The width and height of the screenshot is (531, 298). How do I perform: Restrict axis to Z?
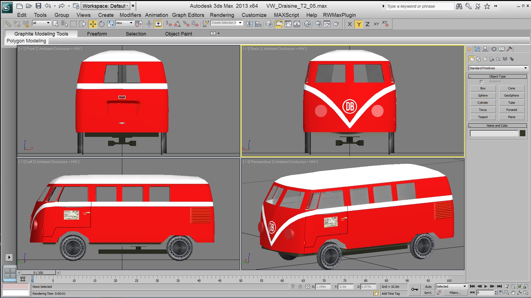pyautogui.click(x=367, y=24)
